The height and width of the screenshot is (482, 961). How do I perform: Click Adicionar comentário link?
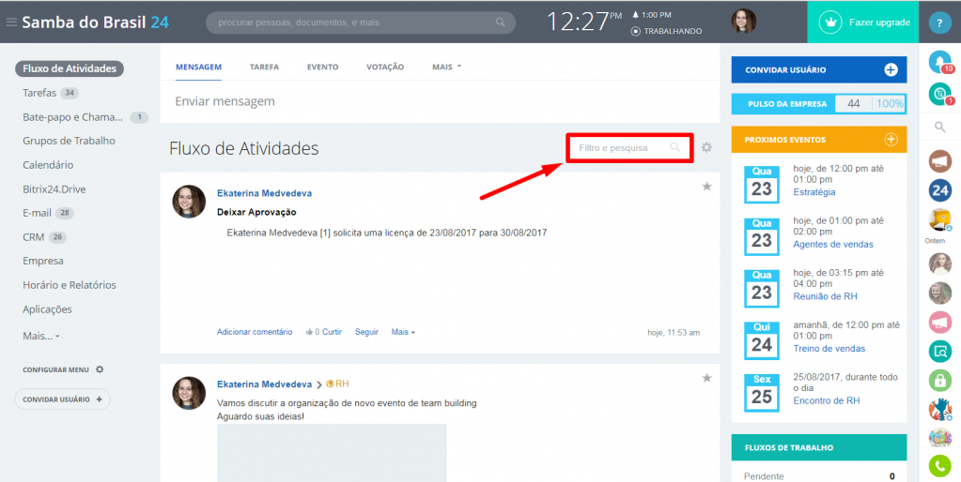point(255,332)
